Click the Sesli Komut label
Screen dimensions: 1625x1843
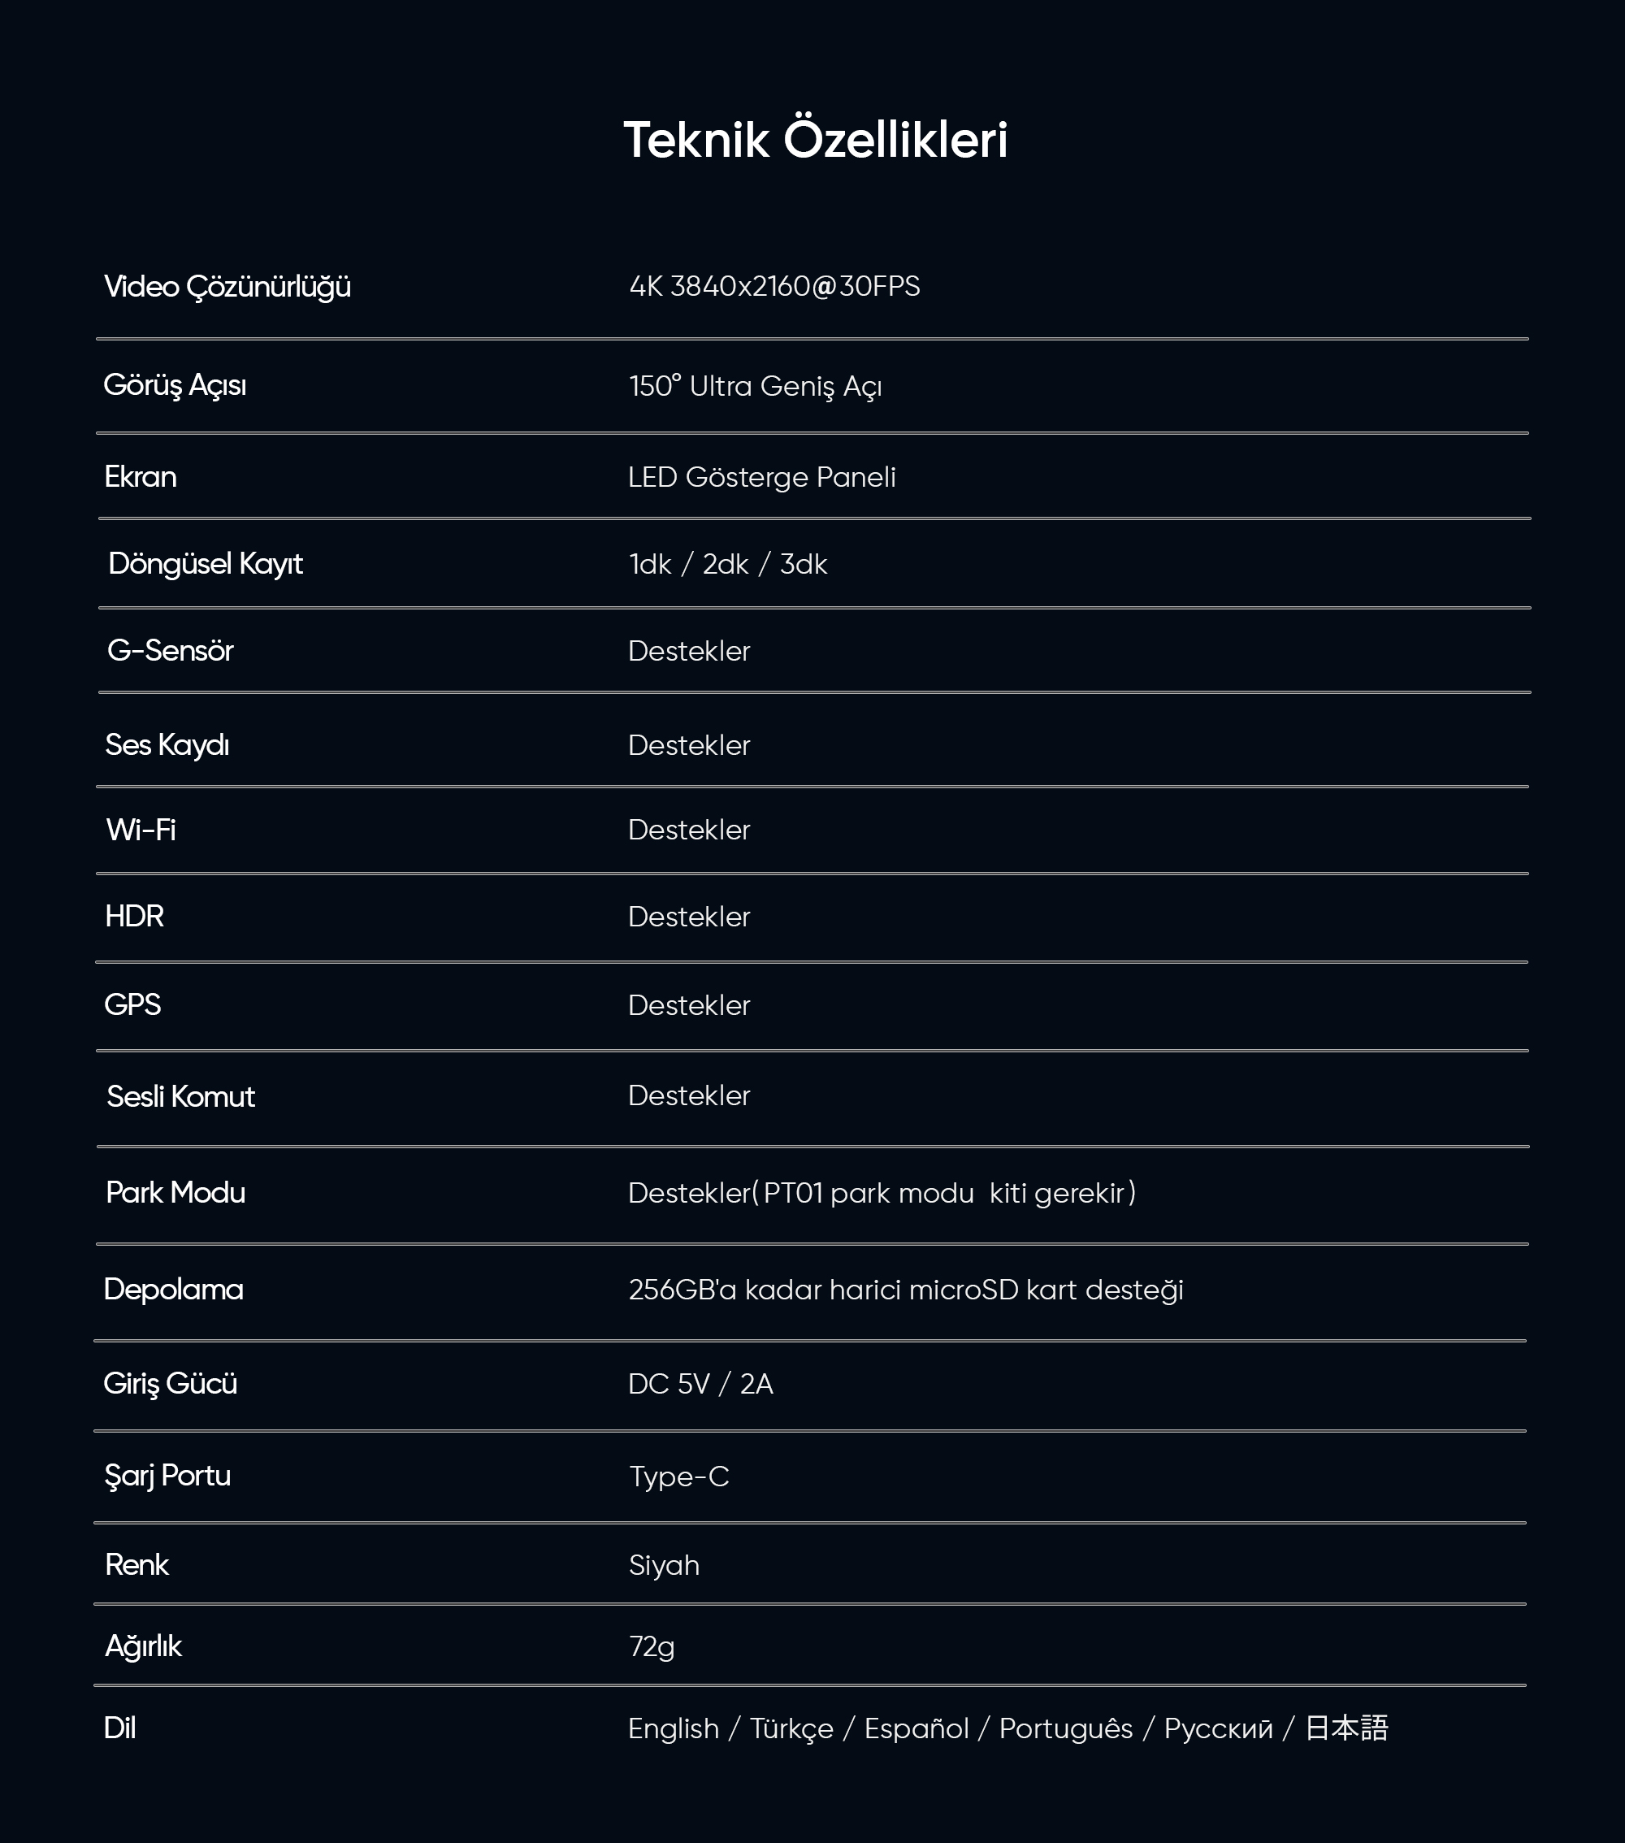[180, 1096]
